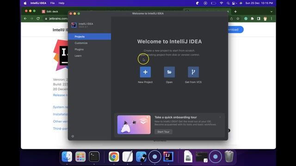Open the Trash in the dock
The image size is (296, 166).
pos(229,157)
